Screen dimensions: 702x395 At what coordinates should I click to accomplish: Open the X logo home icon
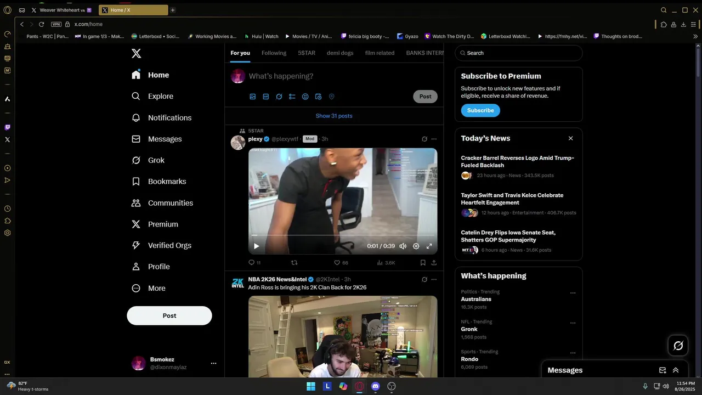136,53
